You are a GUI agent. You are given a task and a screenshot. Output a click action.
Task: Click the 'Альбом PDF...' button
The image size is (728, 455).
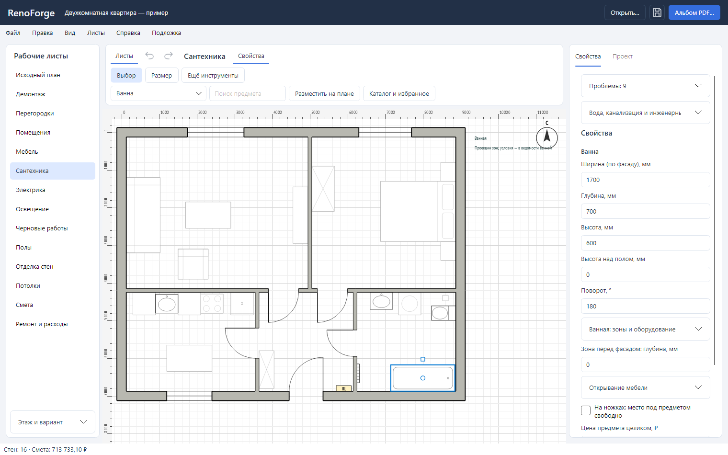[x=694, y=12]
